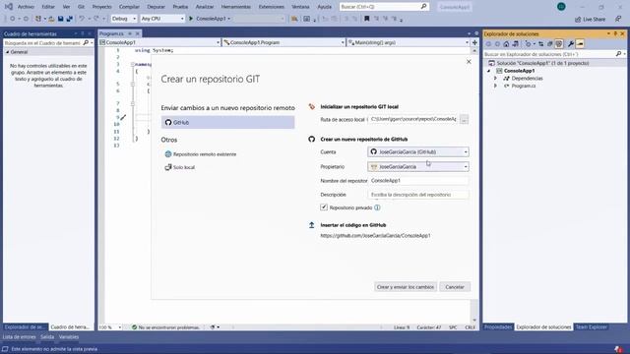The image size is (630, 354).
Task: Open the Any CPU platform dropdown
Action: 162,19
